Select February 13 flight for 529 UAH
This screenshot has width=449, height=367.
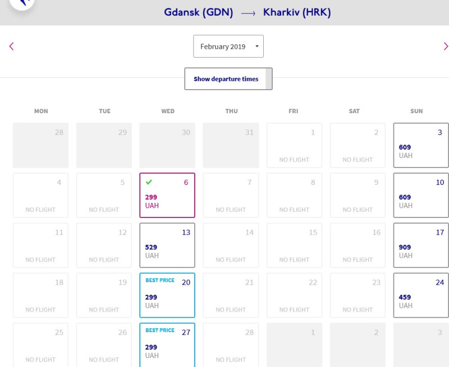167,245
